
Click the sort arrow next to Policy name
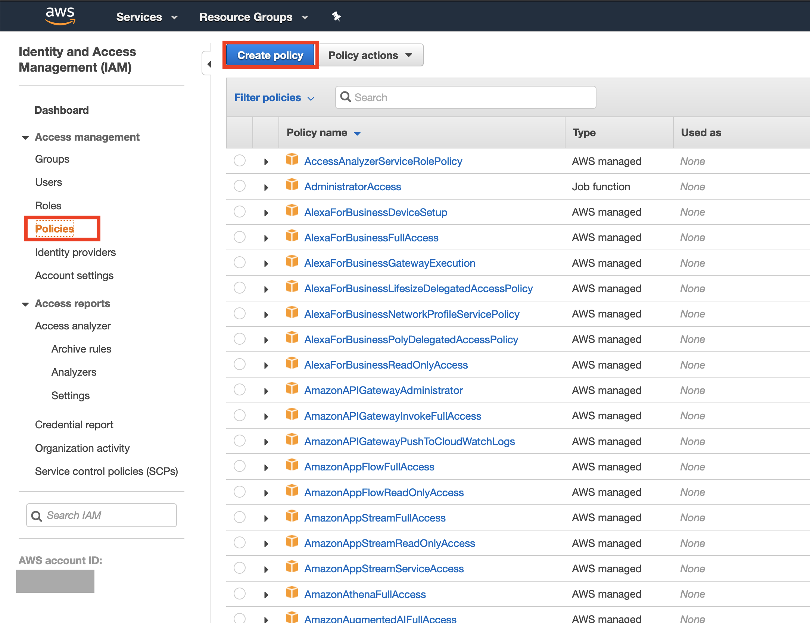coord(357,134)
